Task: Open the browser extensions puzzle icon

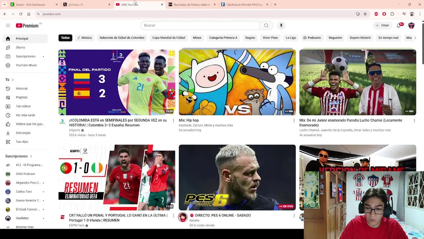Action: pos(392,14)
